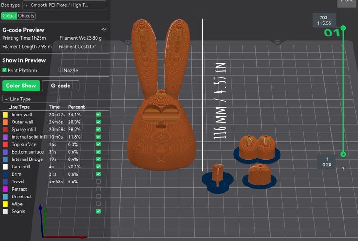
Task: Enable Retract visibility checkbox
Action: 98,189
